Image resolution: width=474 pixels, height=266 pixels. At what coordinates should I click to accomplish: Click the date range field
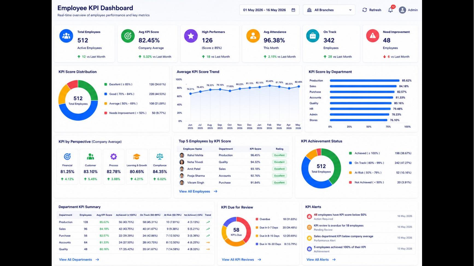269,10
